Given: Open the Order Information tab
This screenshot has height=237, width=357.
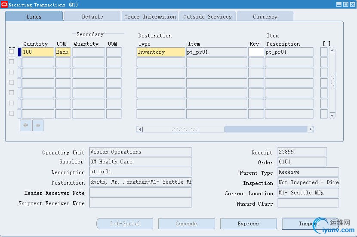Looking at the screenshot, I should (x=150, y=16).
